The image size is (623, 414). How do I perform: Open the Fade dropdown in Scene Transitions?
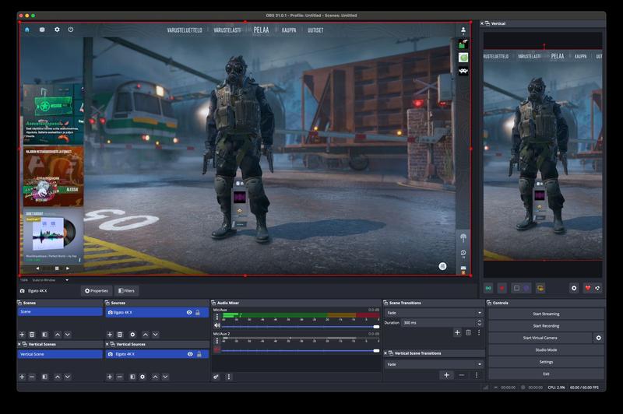coord(433,312)
